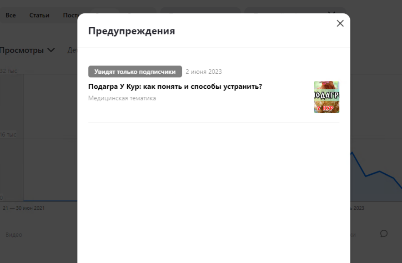402x263 pixels.
Task: Click the comment bubble icon at bottom right
Action: (x=384, y=233)
